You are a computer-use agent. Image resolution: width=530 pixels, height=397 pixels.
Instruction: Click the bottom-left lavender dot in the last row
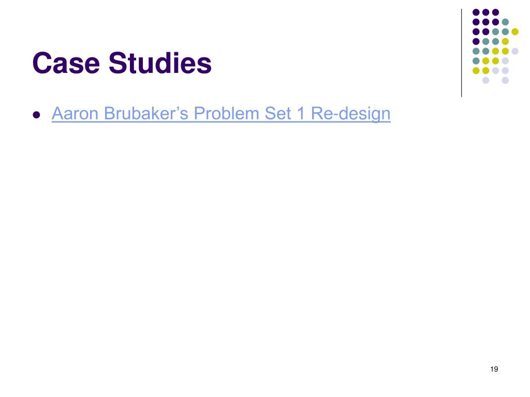point(485,80)
